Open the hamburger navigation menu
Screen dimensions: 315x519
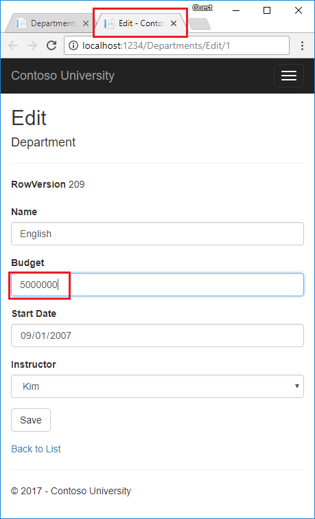pos(288,76)
